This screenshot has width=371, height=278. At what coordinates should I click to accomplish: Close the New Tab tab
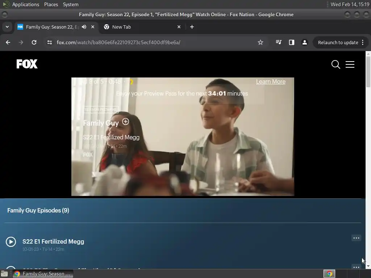click(179, 27)
